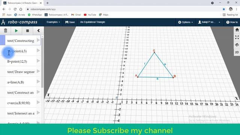Click the Chrome media control circle icon
Screen dimensions: 240x135
point(212,3)
